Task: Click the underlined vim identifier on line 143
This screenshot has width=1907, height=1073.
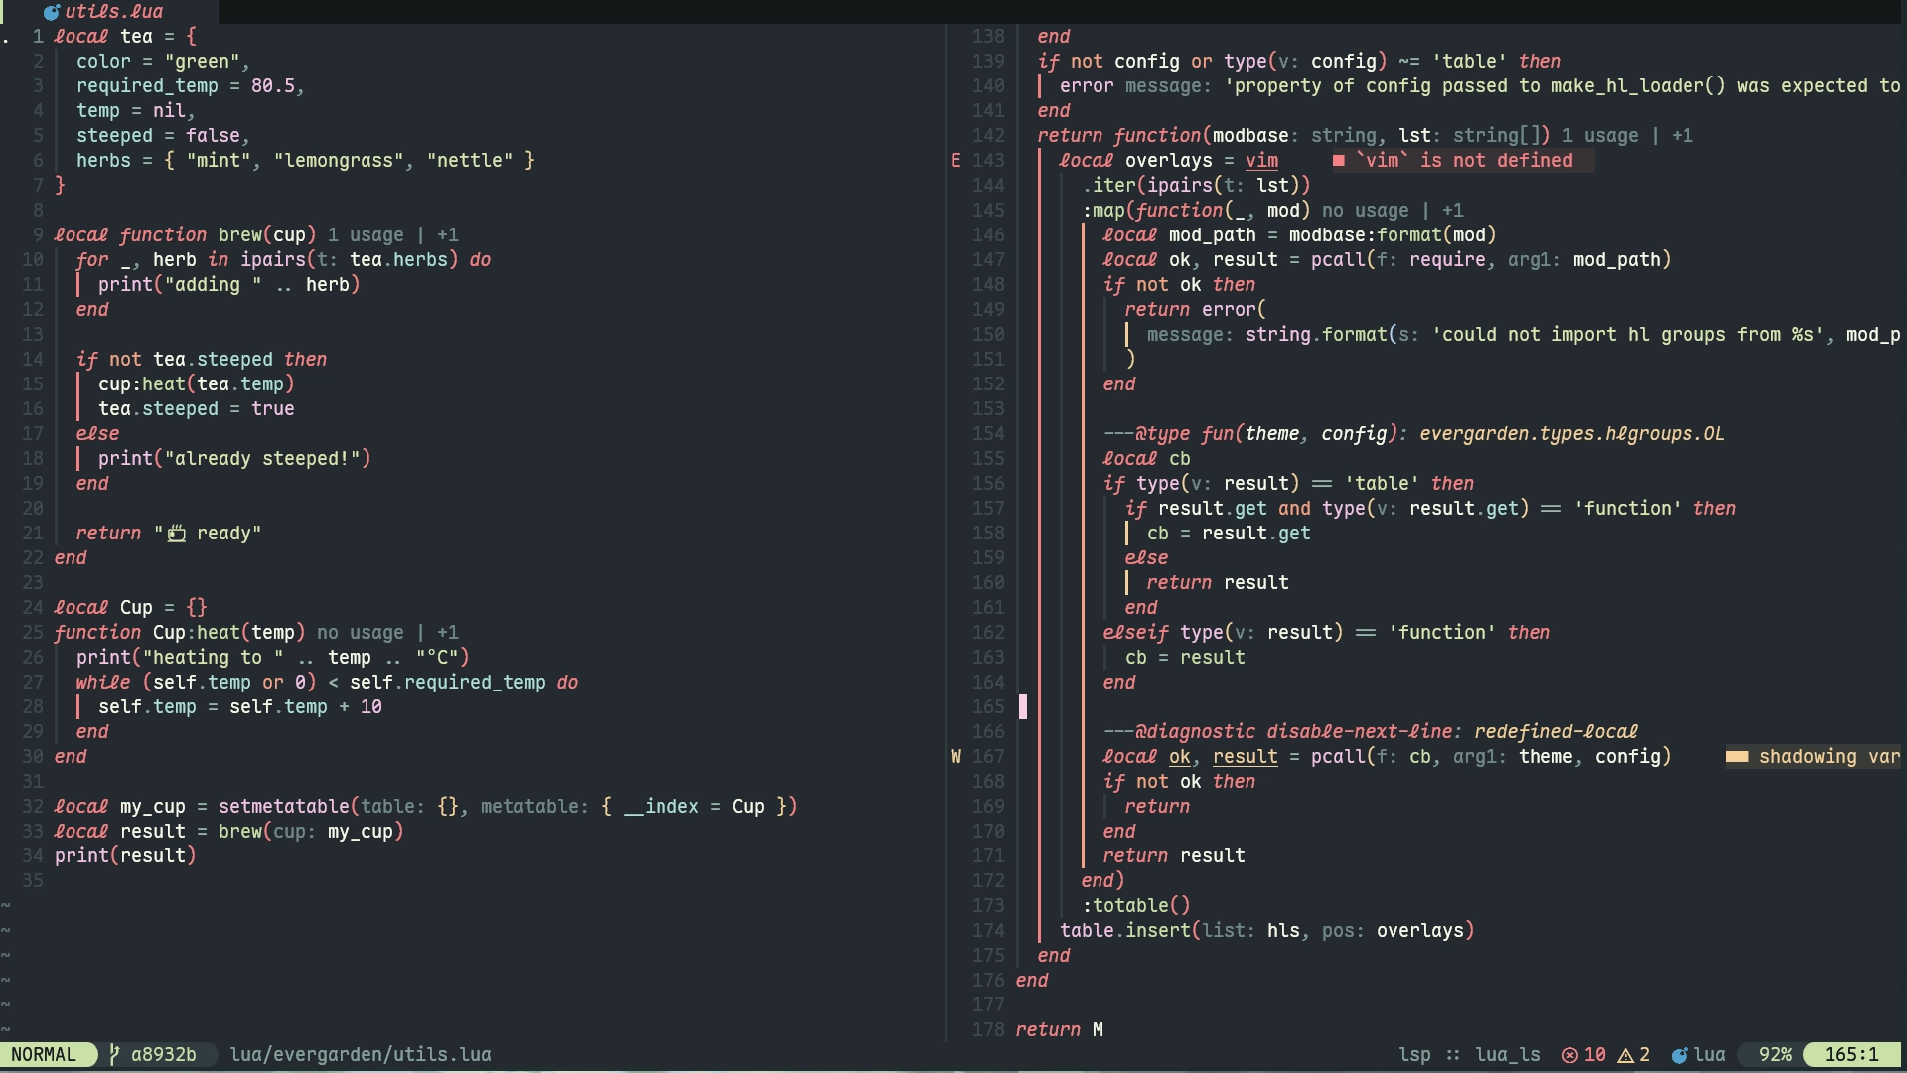Action: pyautogui.click(x=1261, y=161)
